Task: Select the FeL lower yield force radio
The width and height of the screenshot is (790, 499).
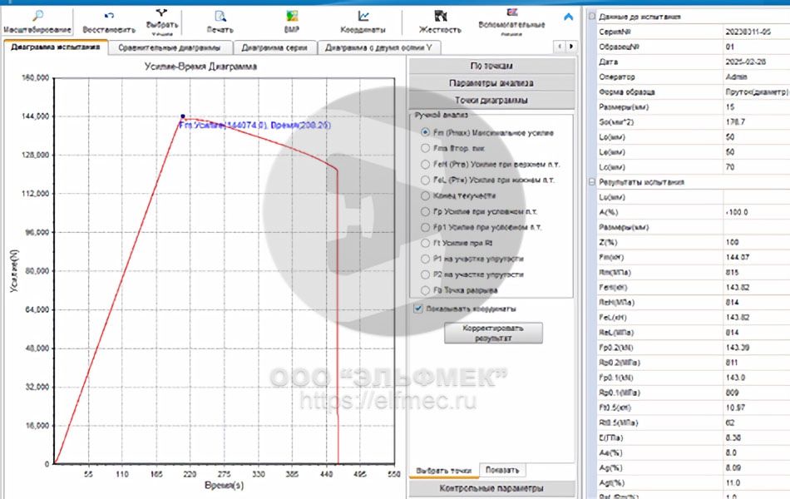Action: pos(425,180)
